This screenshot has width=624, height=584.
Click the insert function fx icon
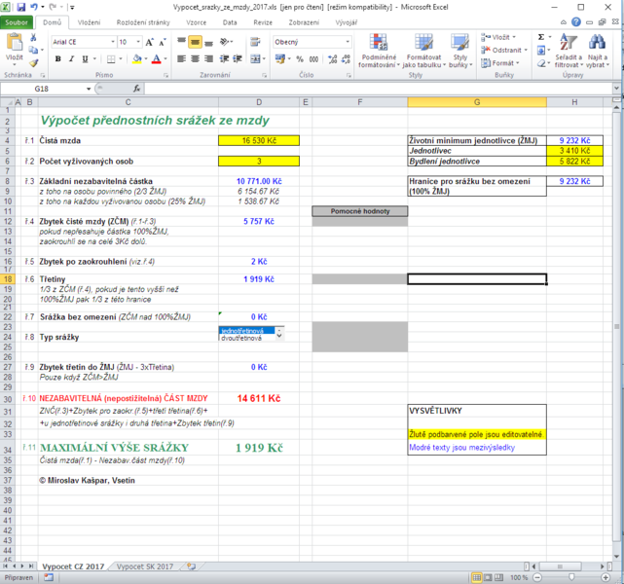(136, 89)
